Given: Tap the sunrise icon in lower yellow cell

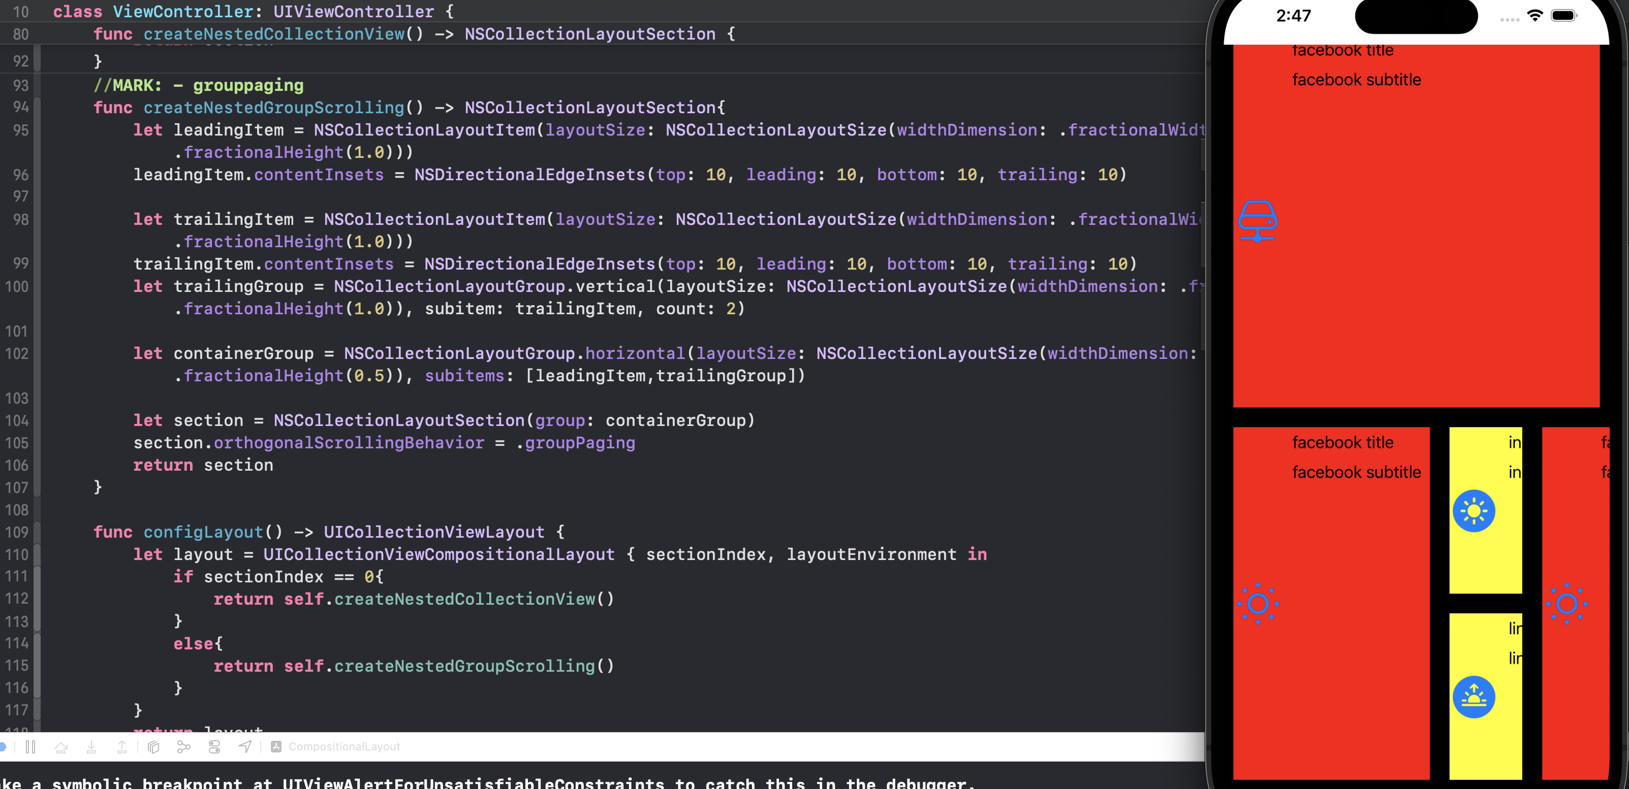Looking at the screenshot, I should pos(1474,697).
